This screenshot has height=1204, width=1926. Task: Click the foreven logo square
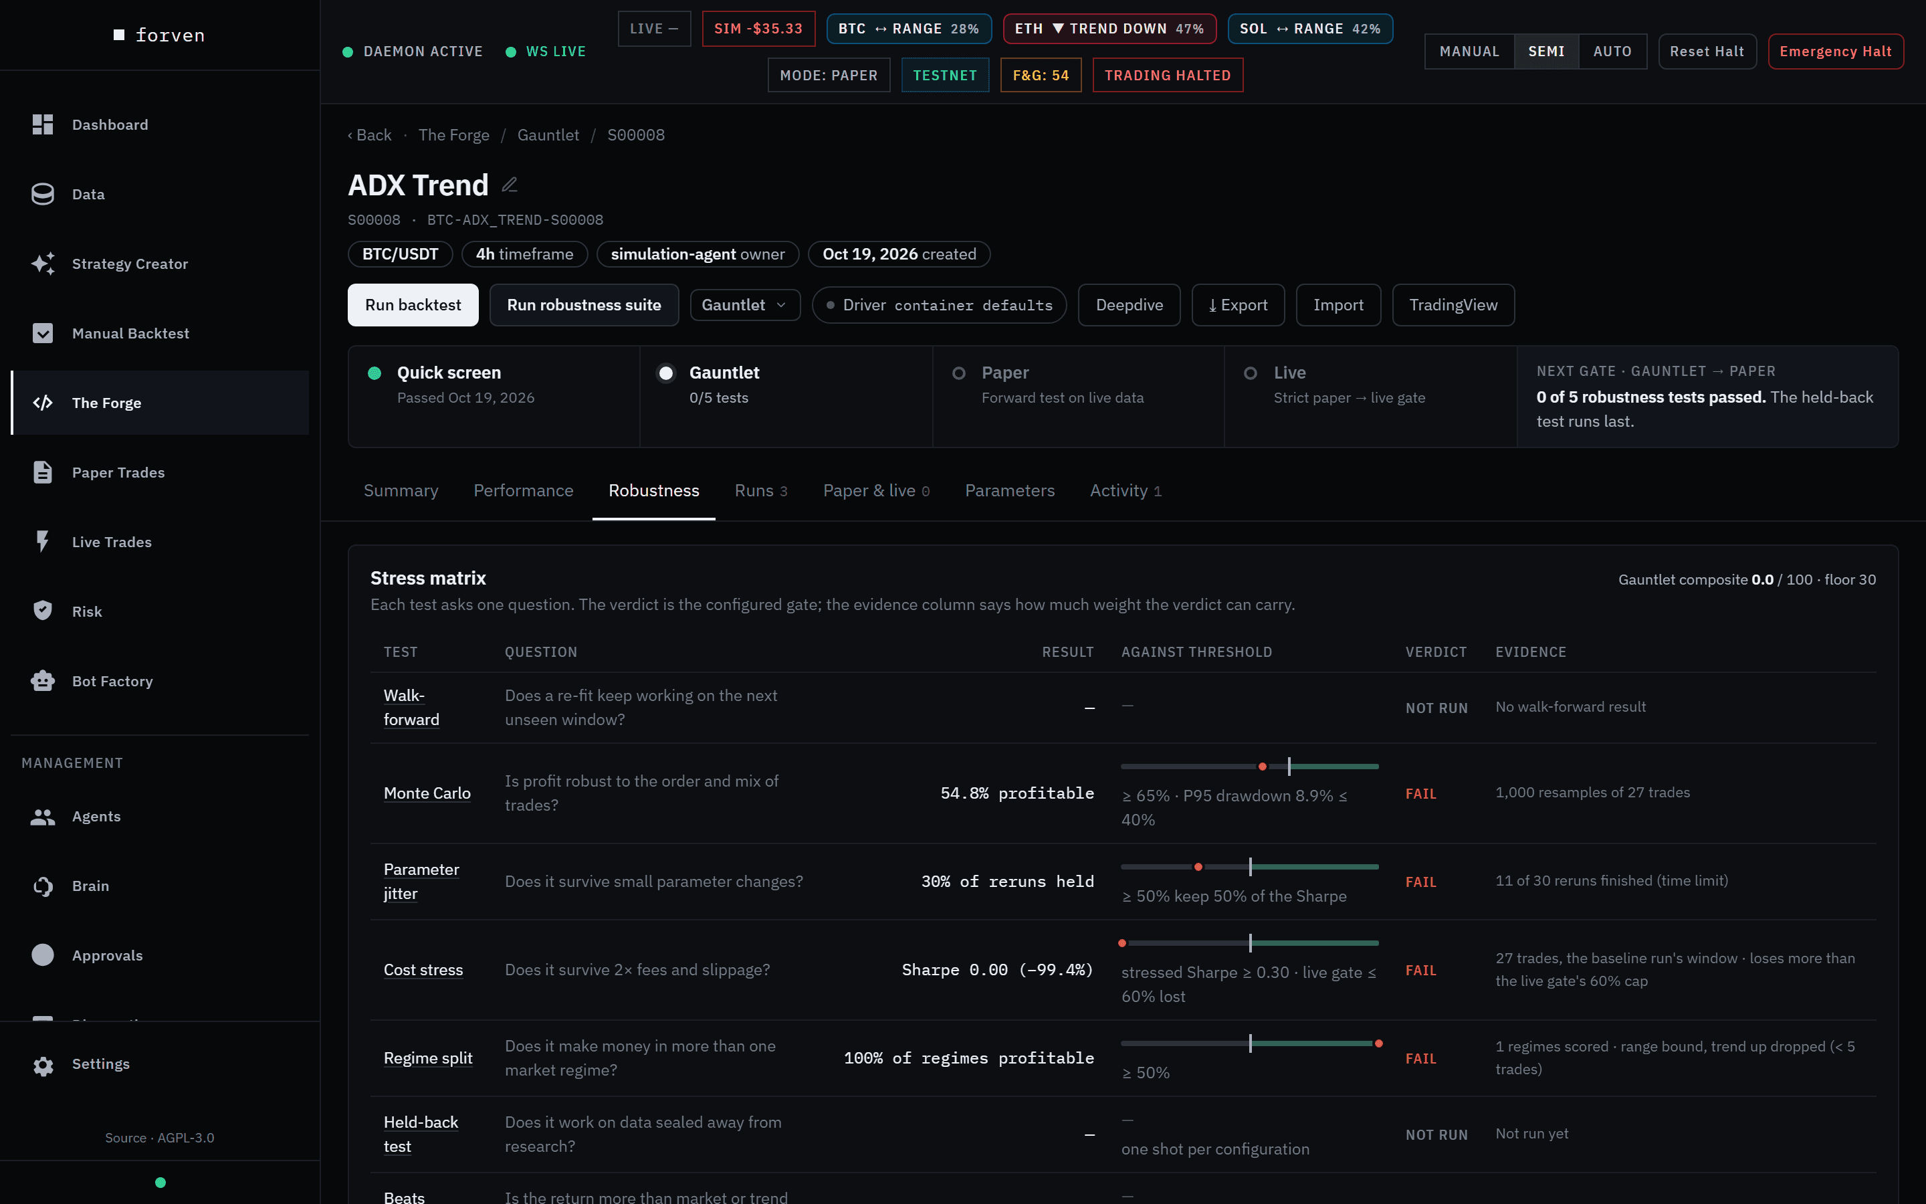tap(120, 35)
